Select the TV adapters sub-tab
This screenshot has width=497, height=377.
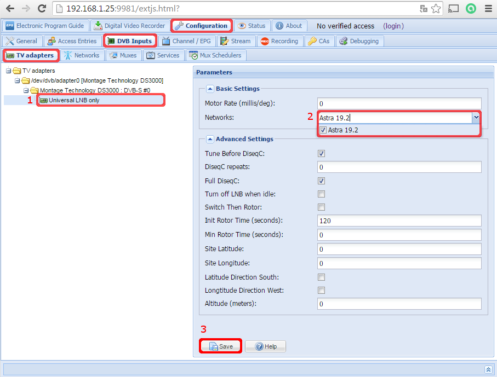[x=31, y=55]
